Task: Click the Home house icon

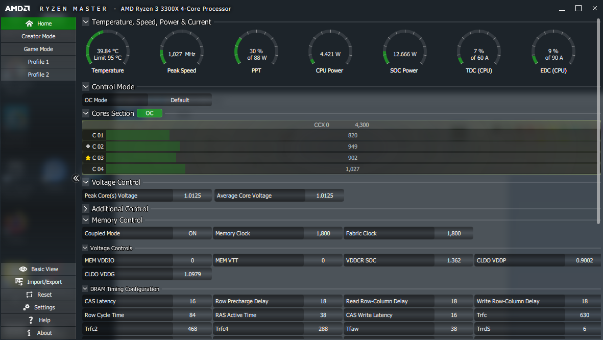Action: [x=29, y=23]
